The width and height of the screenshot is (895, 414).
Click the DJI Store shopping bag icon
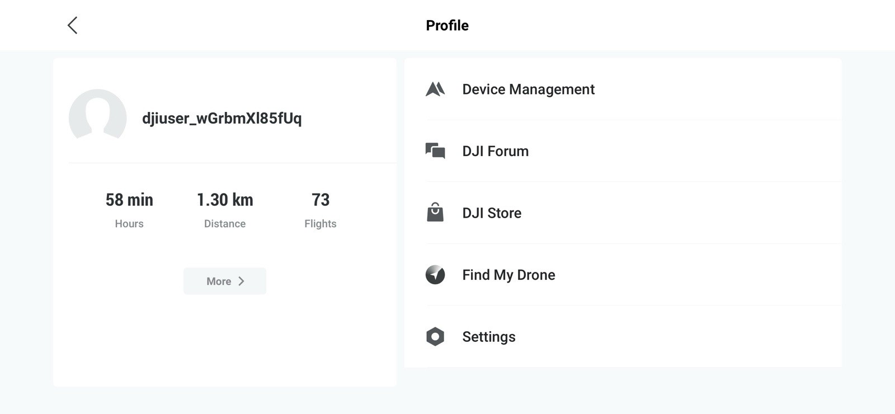(x=435, y=213)
